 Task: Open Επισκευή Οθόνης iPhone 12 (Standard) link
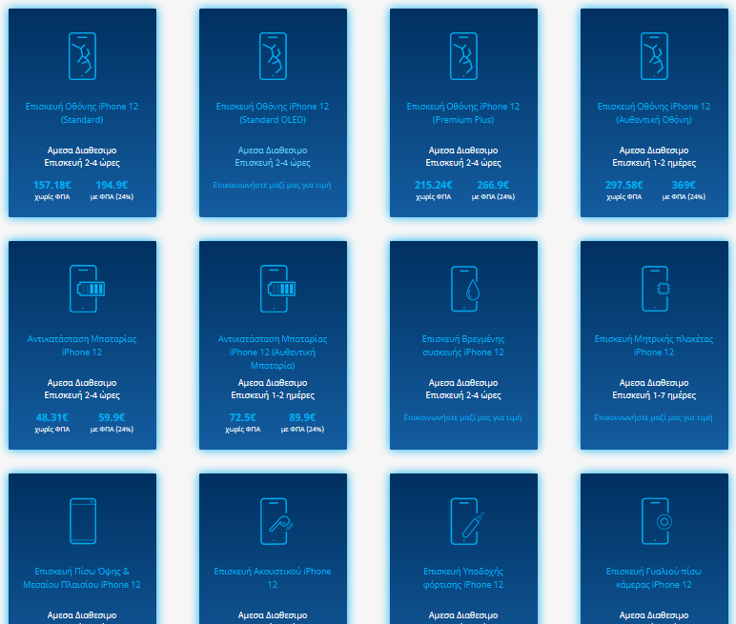[x=82, y=113]
